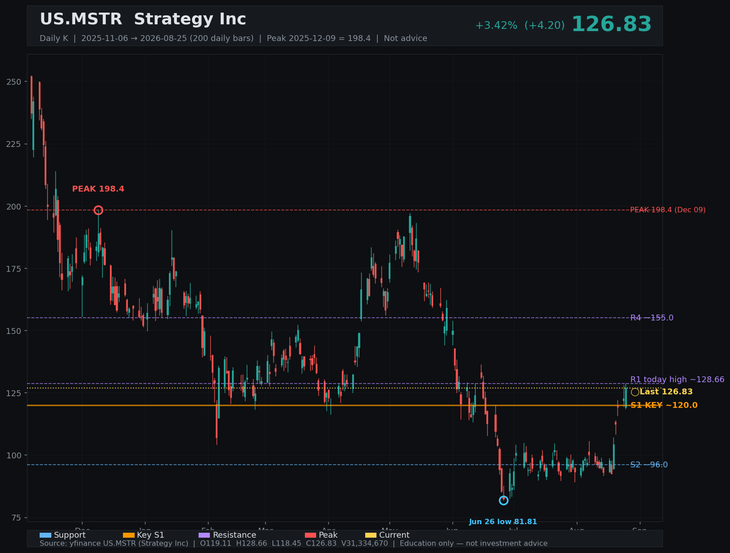The image size is (730, 553).
Task: Click the 250 y-axis tick label
Action: (14, 82)
